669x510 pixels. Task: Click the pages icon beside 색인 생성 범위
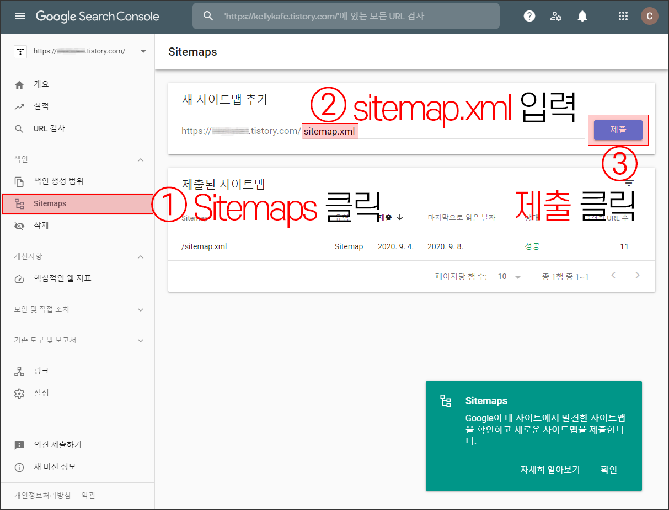(19, 181)
